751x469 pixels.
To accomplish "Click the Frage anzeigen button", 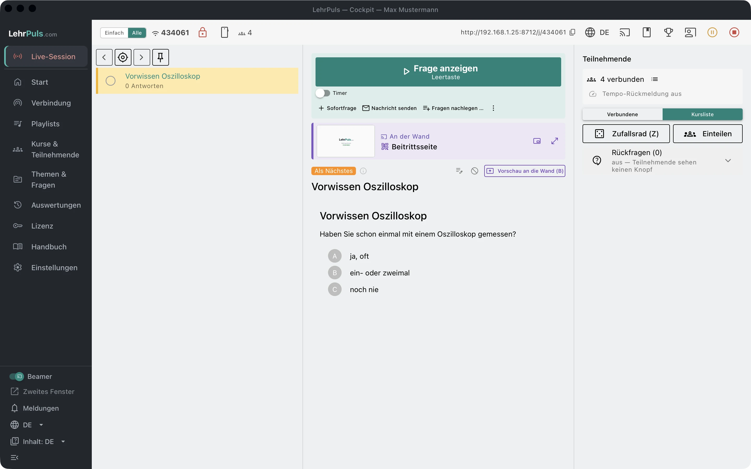I will tap(438, 72).
